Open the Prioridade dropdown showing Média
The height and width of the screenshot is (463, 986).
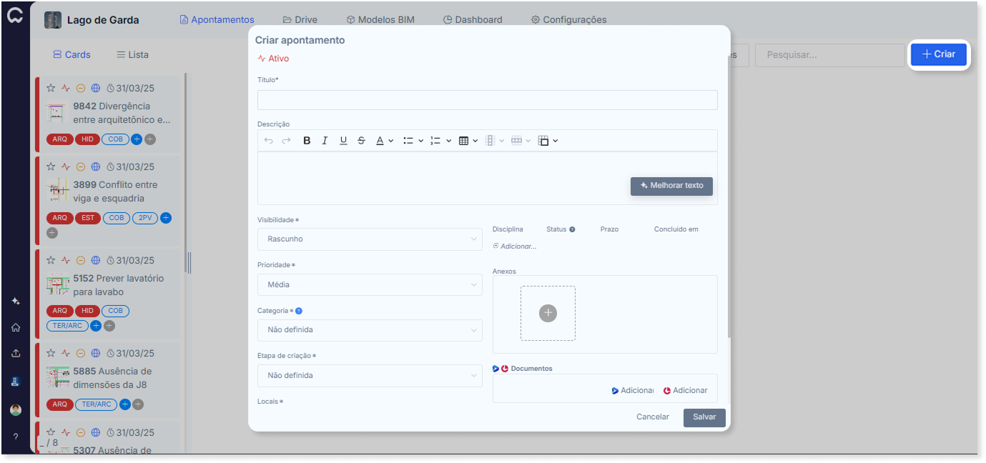[370, 284]
